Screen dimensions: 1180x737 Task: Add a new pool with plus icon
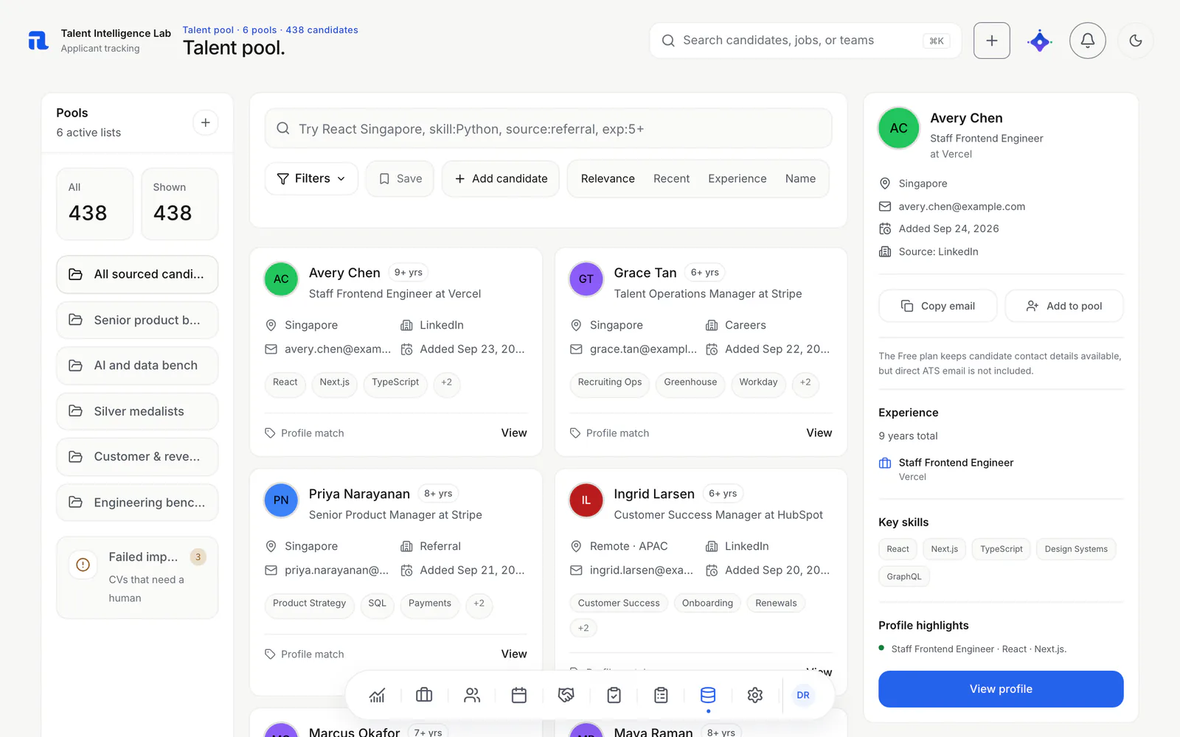(206, 122)
